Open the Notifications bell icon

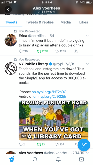tap(58, 159)
